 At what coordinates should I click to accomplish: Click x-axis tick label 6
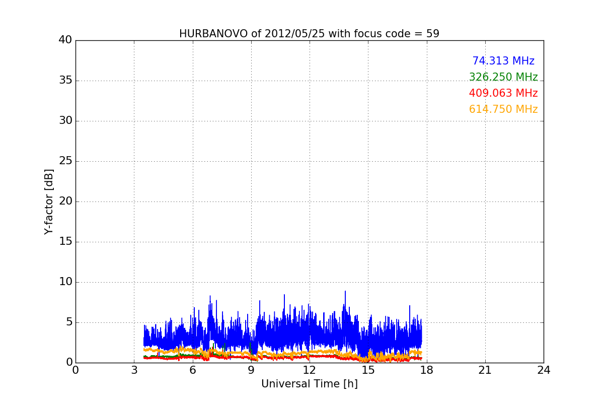click(192, 370)
